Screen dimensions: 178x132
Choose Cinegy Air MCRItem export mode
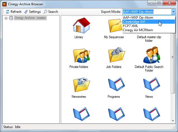coord(149,30)
